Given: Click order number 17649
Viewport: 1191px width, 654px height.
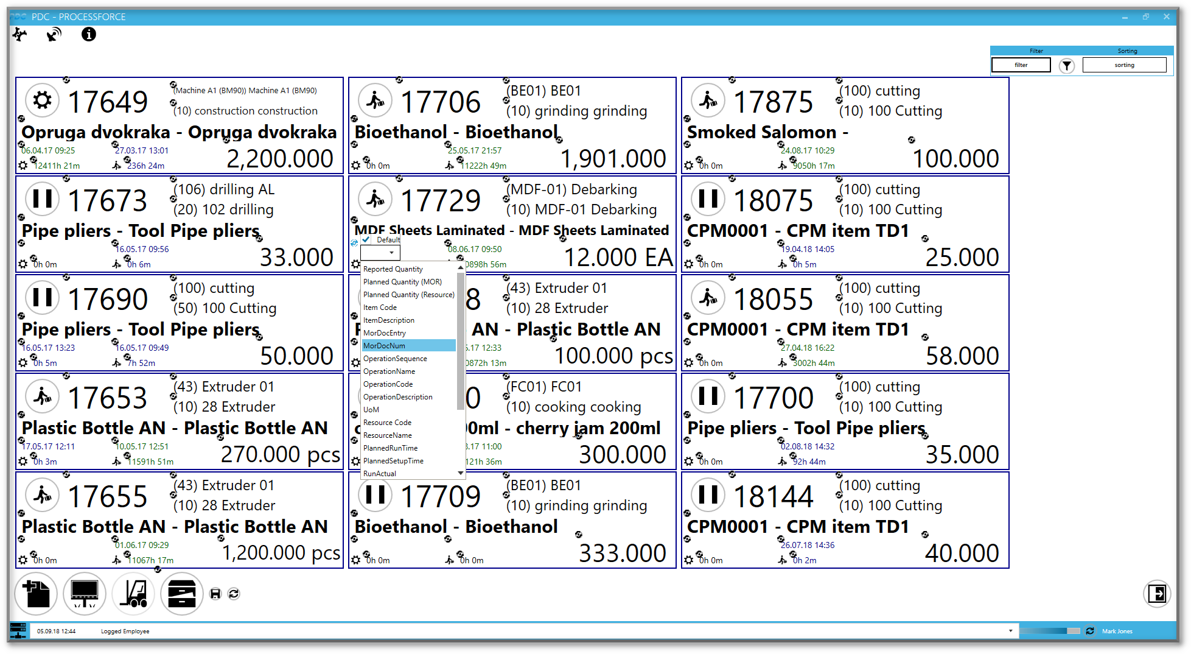Looking at the screenshot, I should 108,102.
